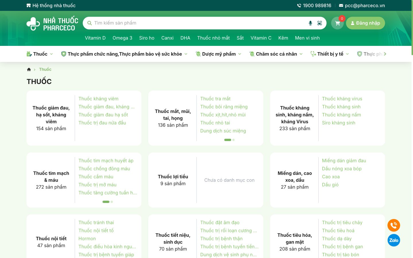Image resolution: width=413 pixels, height=258 pixels.
Task: Select the Vitamin D quick keyword
Action: pos(95,38)
